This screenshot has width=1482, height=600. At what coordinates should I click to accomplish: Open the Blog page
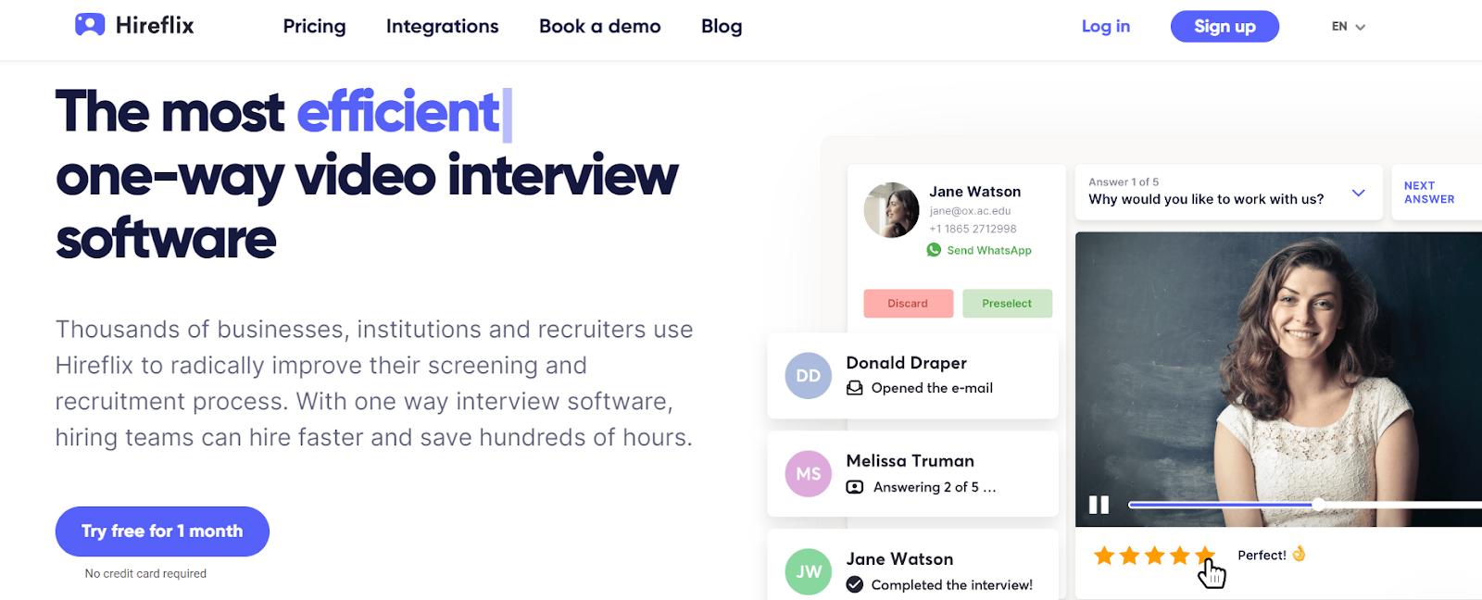click(x=722, y=26)
